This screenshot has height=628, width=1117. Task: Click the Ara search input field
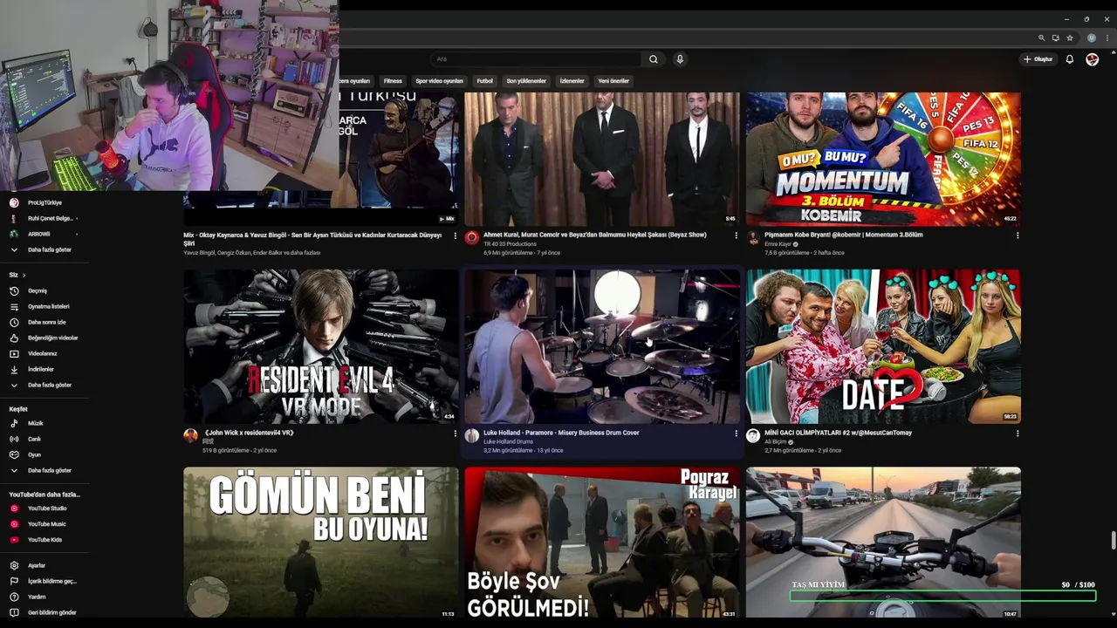(537, 59)
